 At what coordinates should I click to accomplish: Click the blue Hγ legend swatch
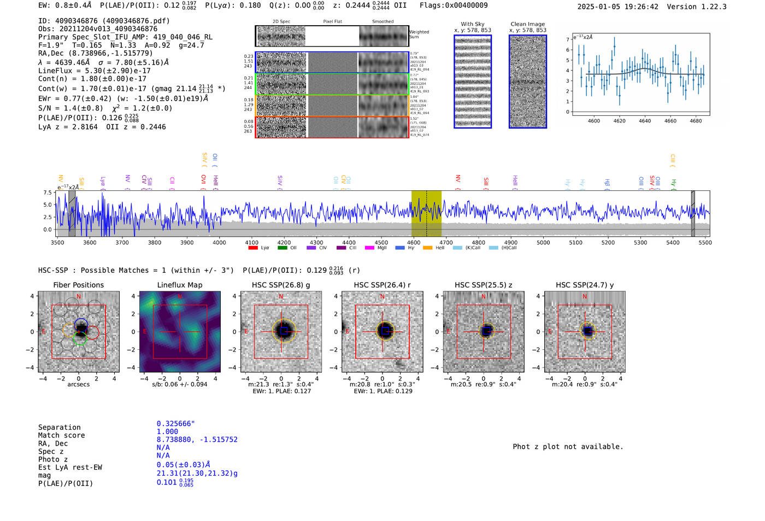click(x=399, y=248)
